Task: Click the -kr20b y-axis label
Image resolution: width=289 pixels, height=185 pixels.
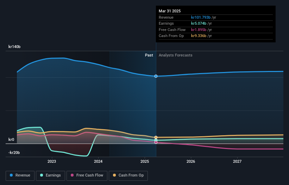Action: [x=14, y=153]
